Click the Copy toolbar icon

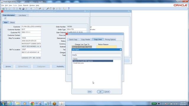click(x=34, y=9)
